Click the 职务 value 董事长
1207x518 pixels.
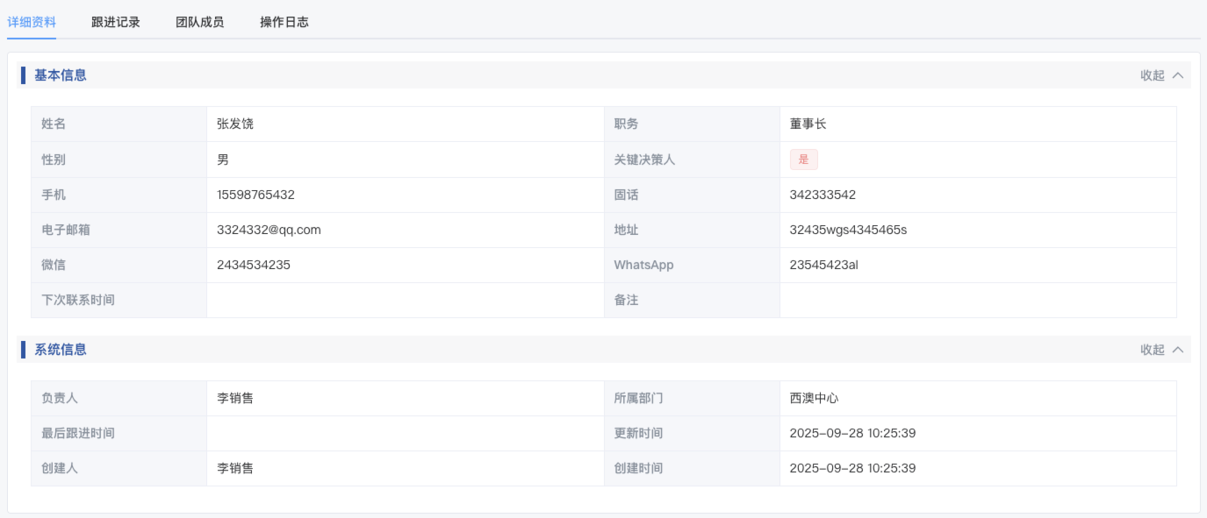(x=808, y=124)
